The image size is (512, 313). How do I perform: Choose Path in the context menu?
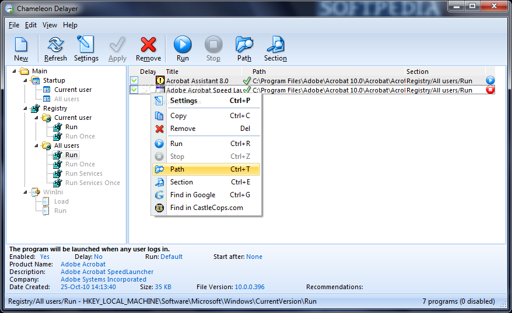(206, 169)
